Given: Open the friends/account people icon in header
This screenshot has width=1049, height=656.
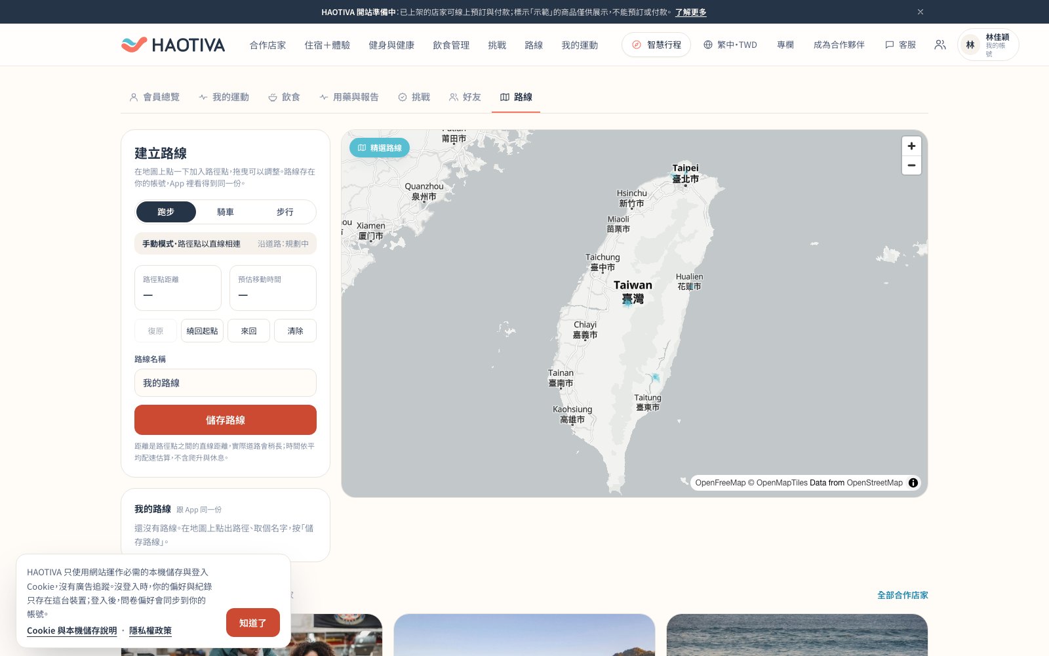Looking at the screenshot, I should (x=940, y=45).
